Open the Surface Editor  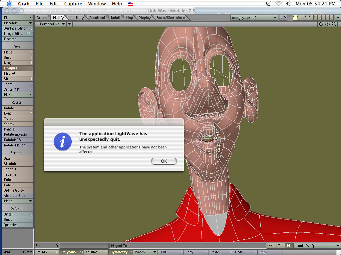pyautogui.click(x=18, y=28)
